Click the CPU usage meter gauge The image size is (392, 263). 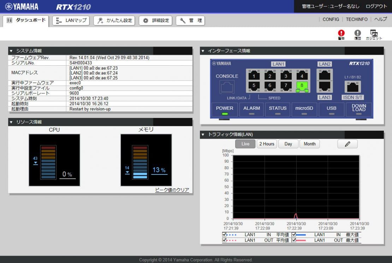coord(54,160)
